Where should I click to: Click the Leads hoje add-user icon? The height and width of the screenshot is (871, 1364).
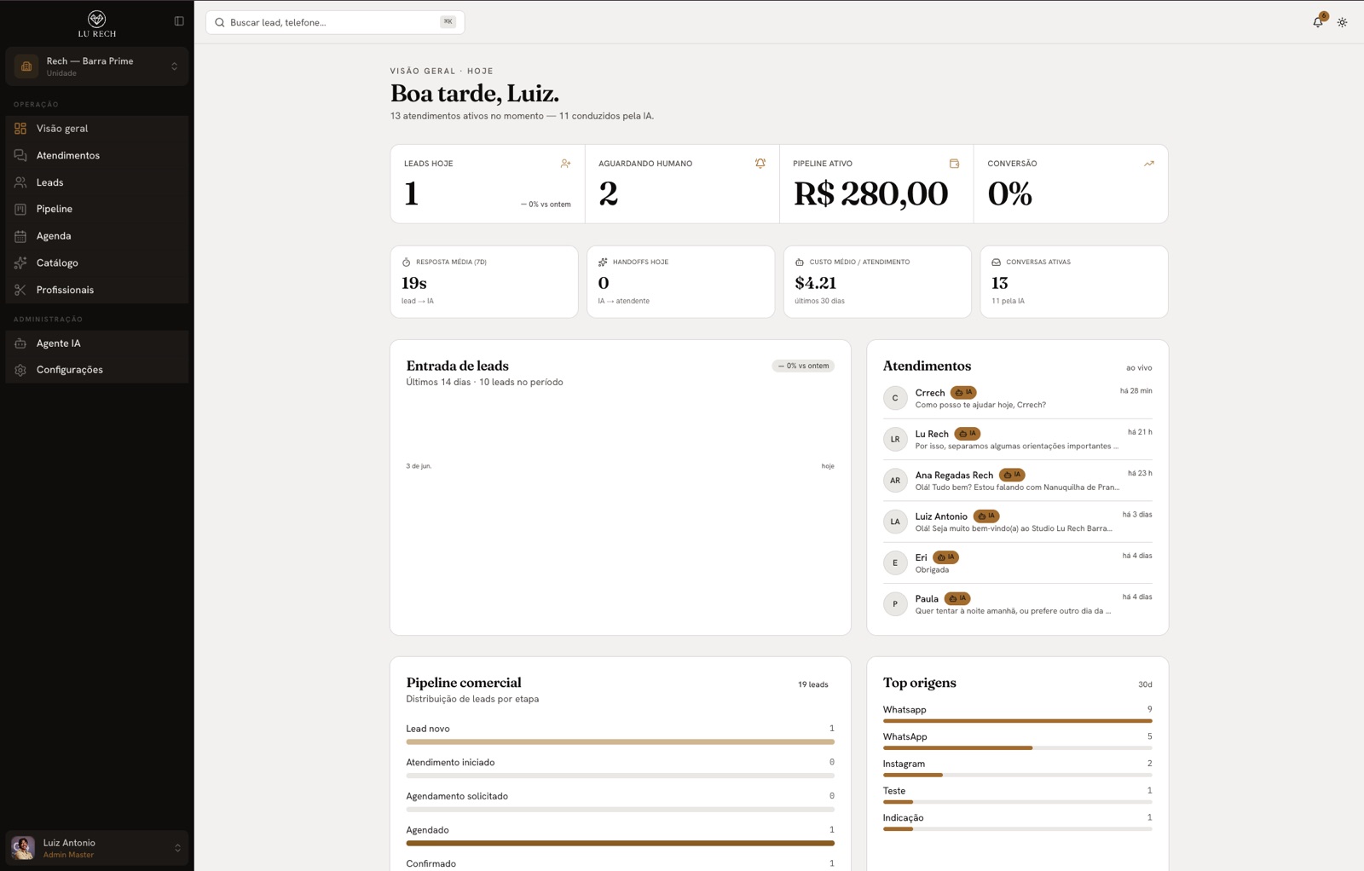click(x=565, y=164)
